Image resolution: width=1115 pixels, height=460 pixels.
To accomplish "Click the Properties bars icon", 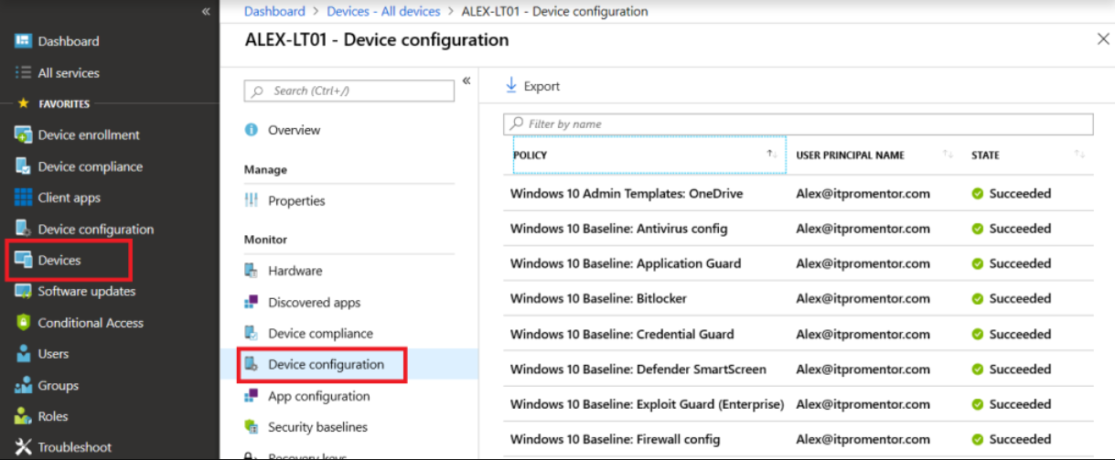I will point(252,200).
